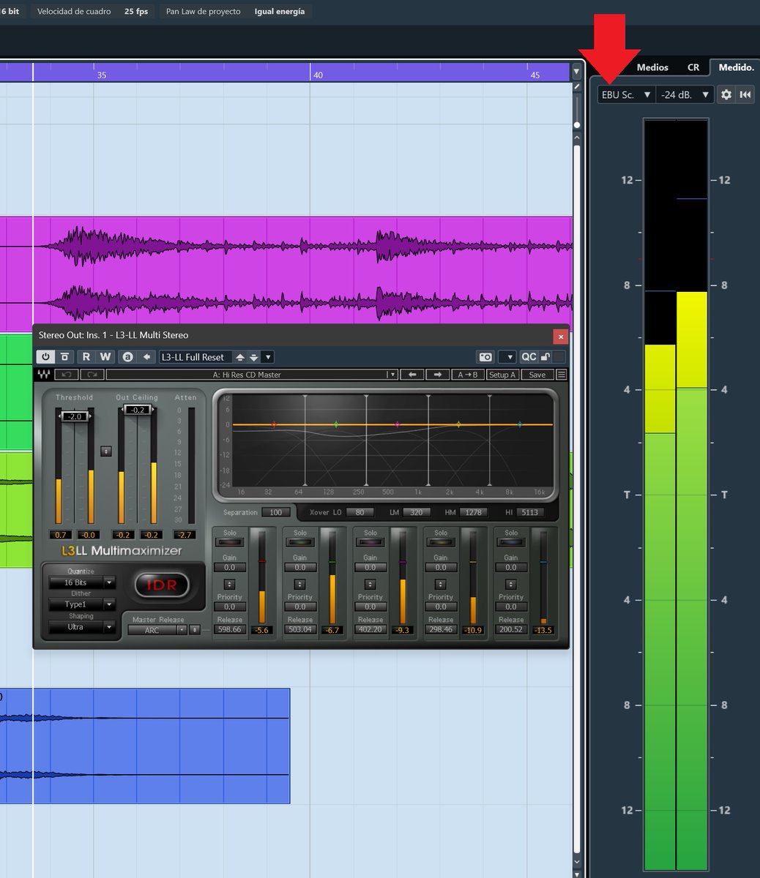
Task: Open the dropdown next to the camera icon
Action: point(507,357)
